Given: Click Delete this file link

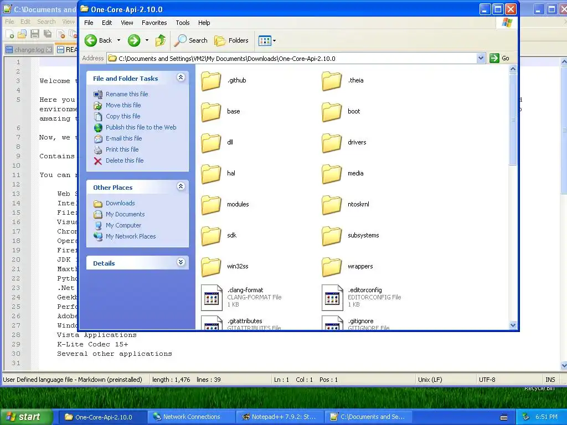Looking at the screenshot, I should 125,160.
